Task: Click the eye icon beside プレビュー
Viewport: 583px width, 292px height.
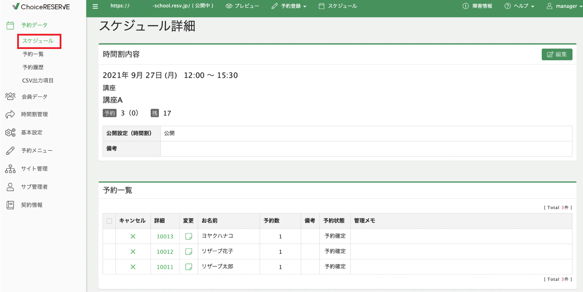Action: pos(229,6)
